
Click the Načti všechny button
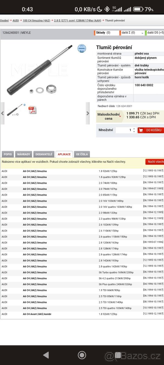coord(155,162)
